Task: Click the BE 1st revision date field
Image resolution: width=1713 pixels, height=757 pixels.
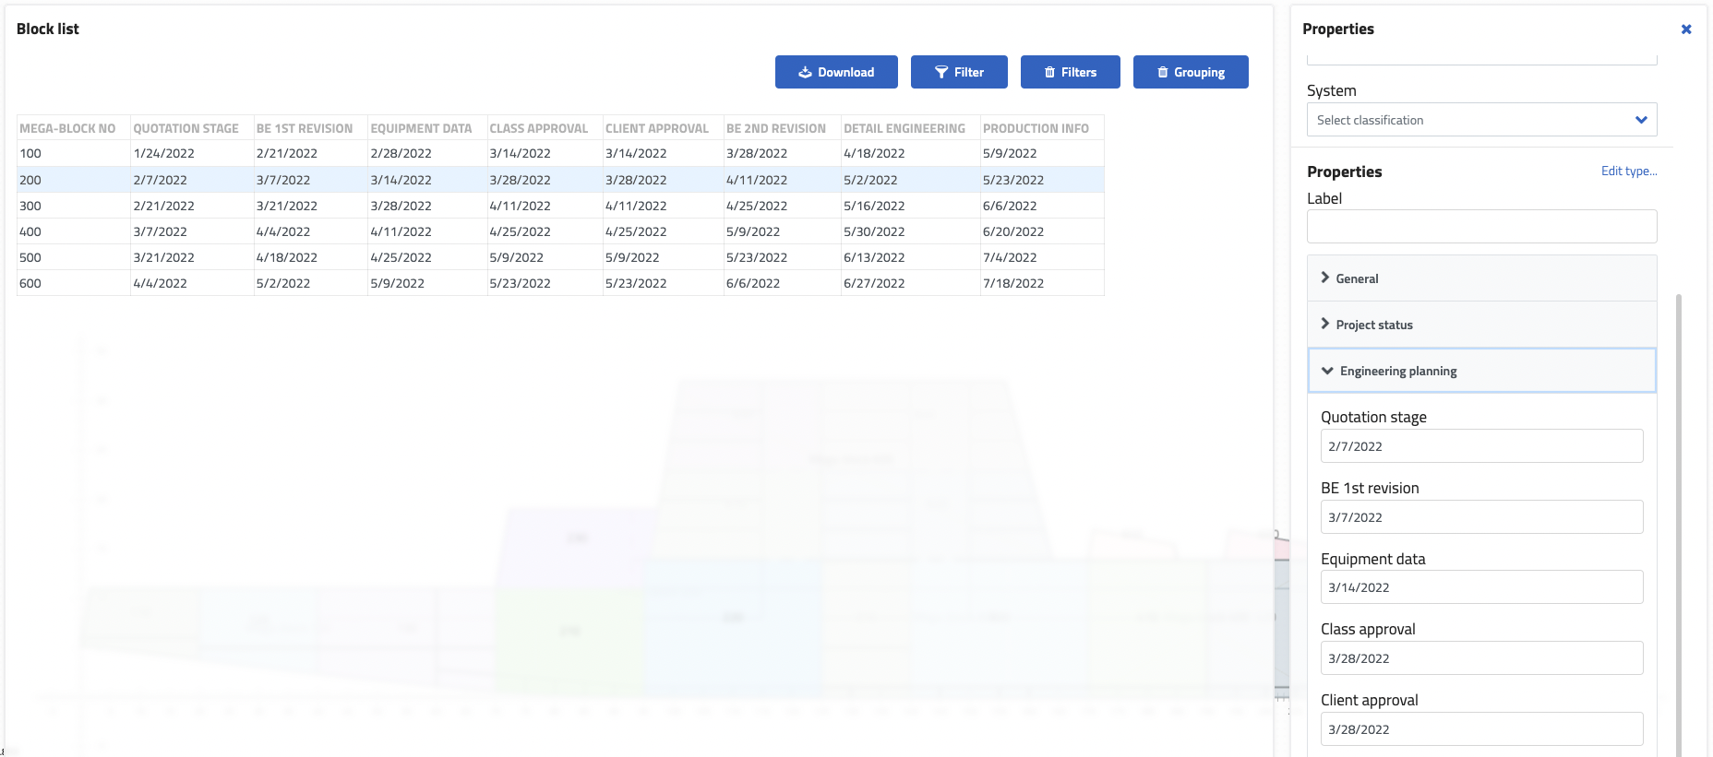Action: coord(1481,517)
